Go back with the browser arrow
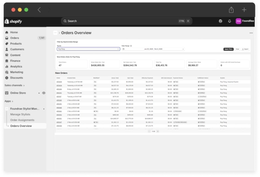 pyautogui.click(x=39, y=10)
